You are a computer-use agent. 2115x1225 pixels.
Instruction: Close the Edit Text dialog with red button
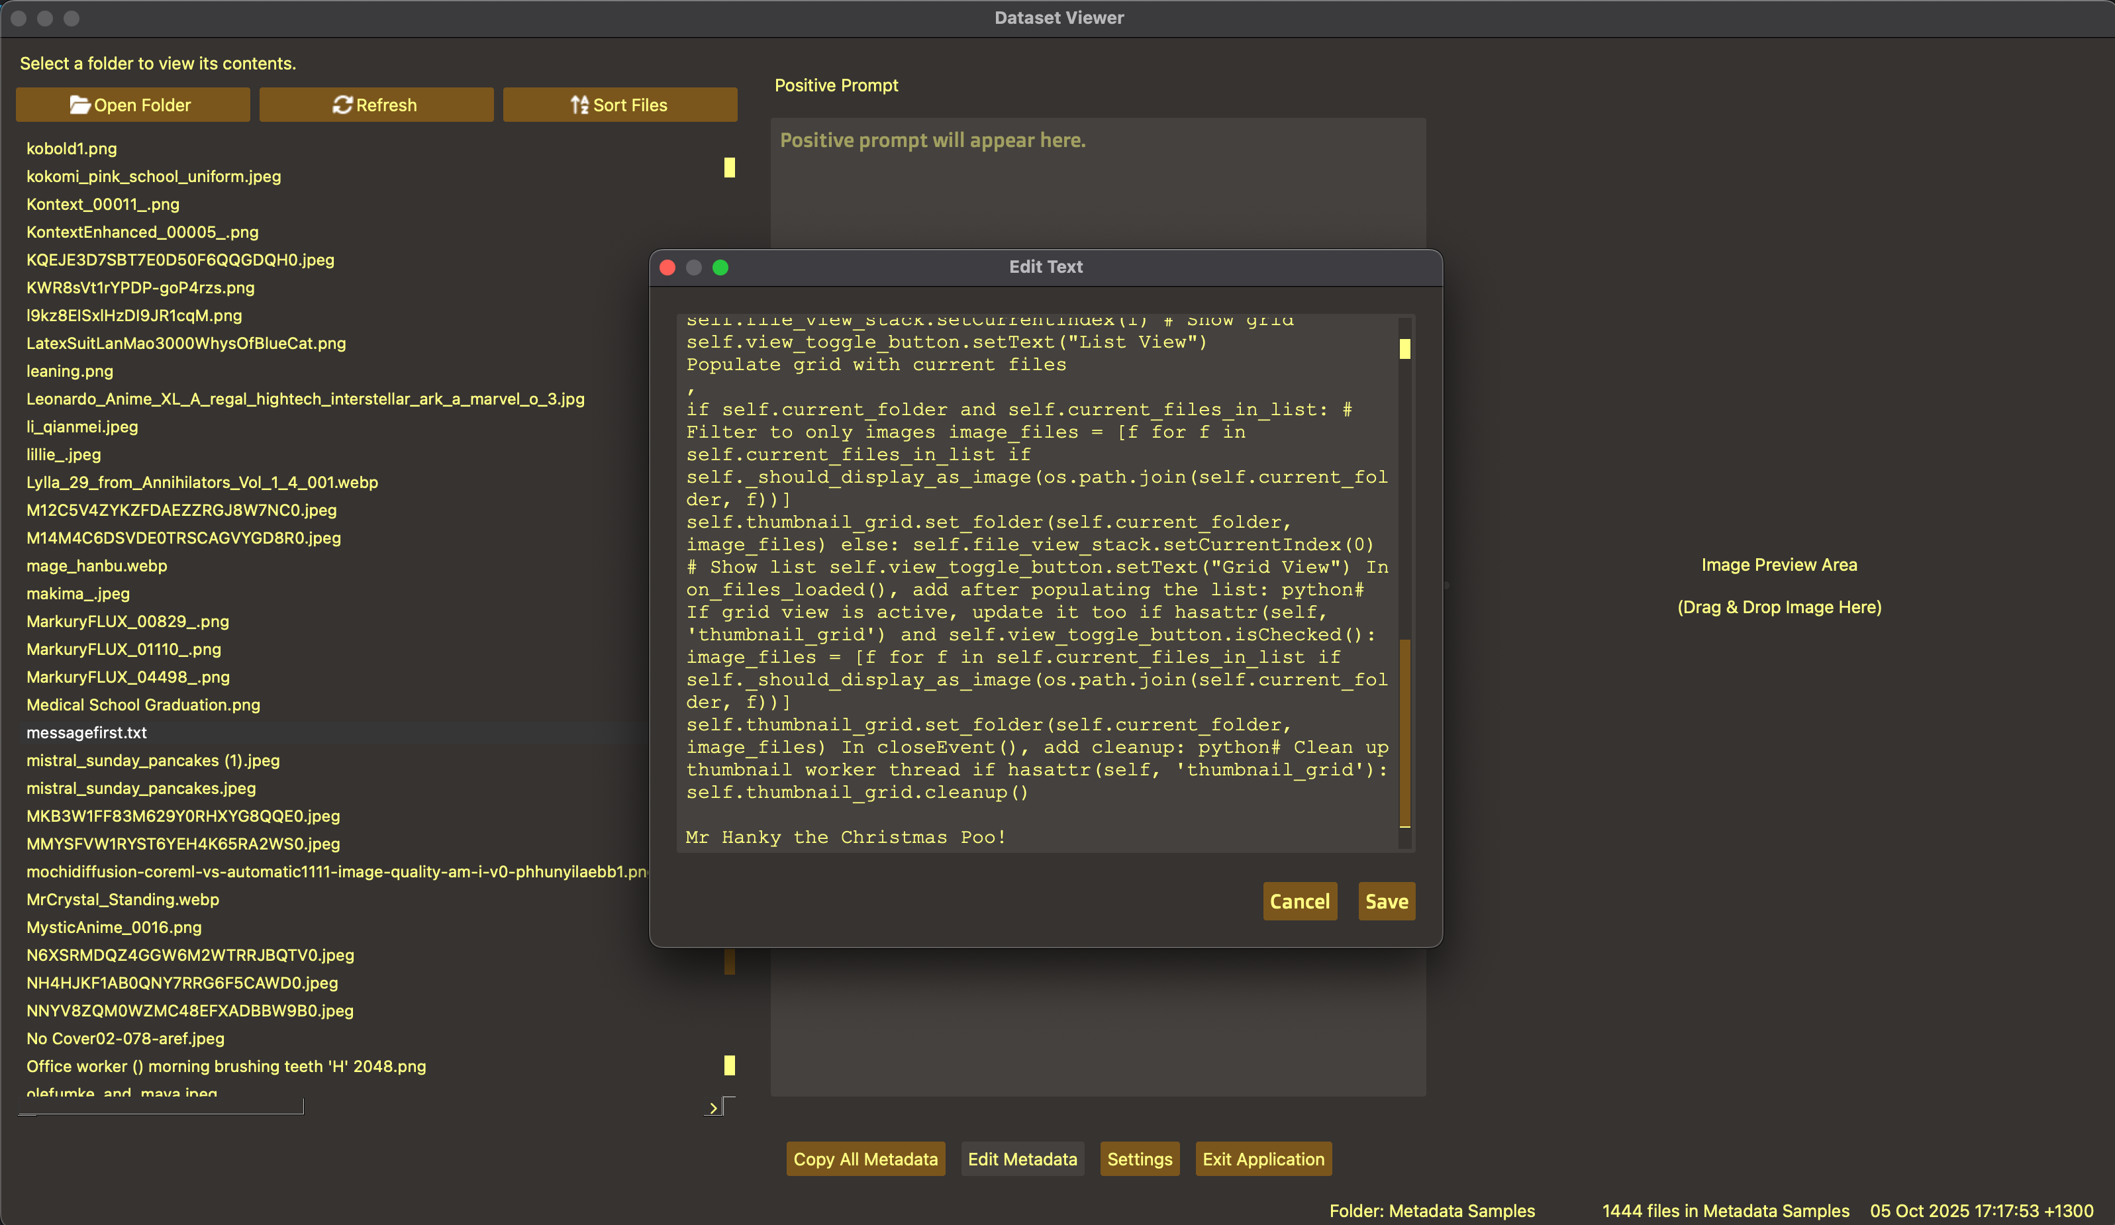(x=667, y=267)
